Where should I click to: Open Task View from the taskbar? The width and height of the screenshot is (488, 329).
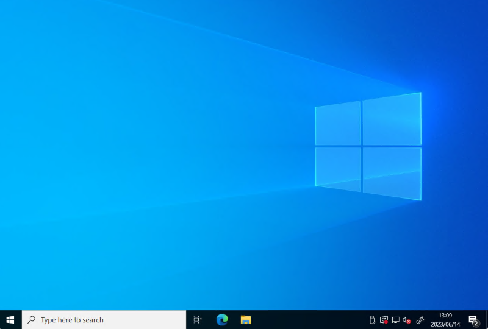tap(197, 320)
